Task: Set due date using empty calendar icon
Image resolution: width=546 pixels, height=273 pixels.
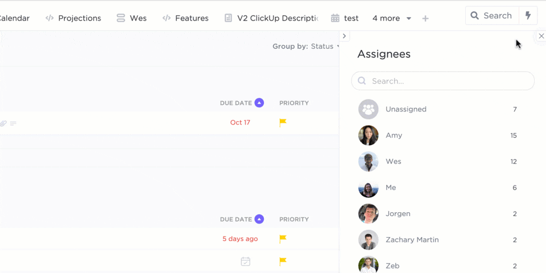Action: [246, 262]
